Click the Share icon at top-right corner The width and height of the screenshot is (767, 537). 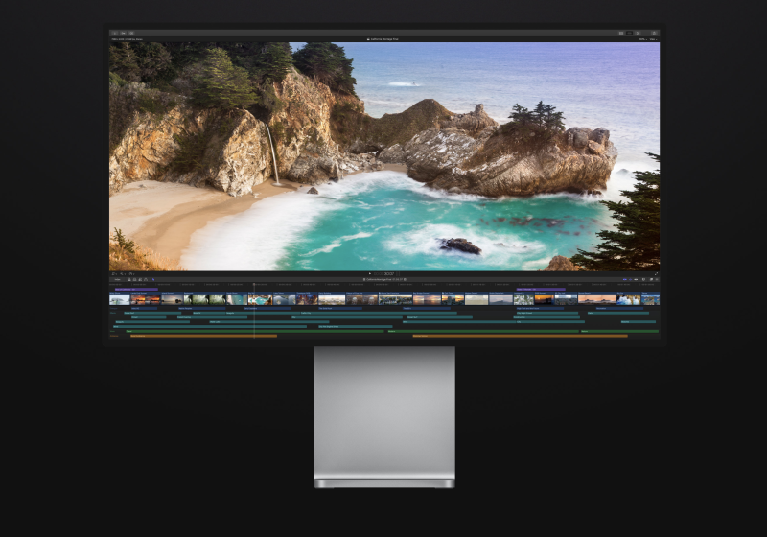(x=655, y=33)
